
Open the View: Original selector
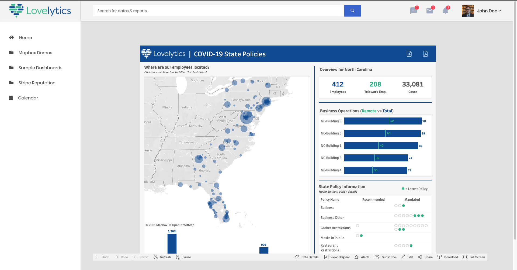pos(337,257)
